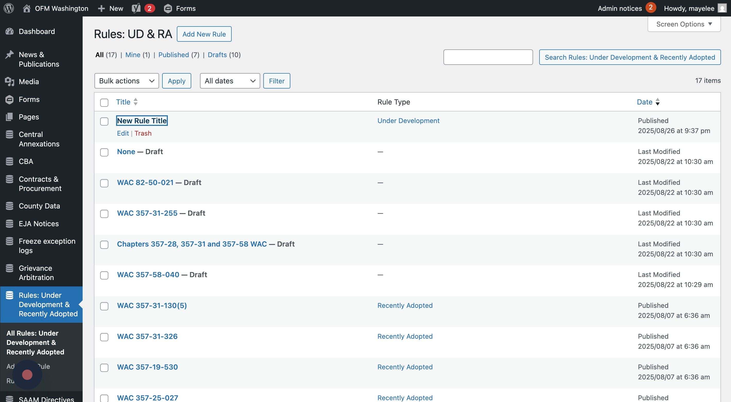Screen dimensions: 731x402
Task: Click the pushpin icon for News & Publications
Action: pyautogui.click(x=9, y=55)
